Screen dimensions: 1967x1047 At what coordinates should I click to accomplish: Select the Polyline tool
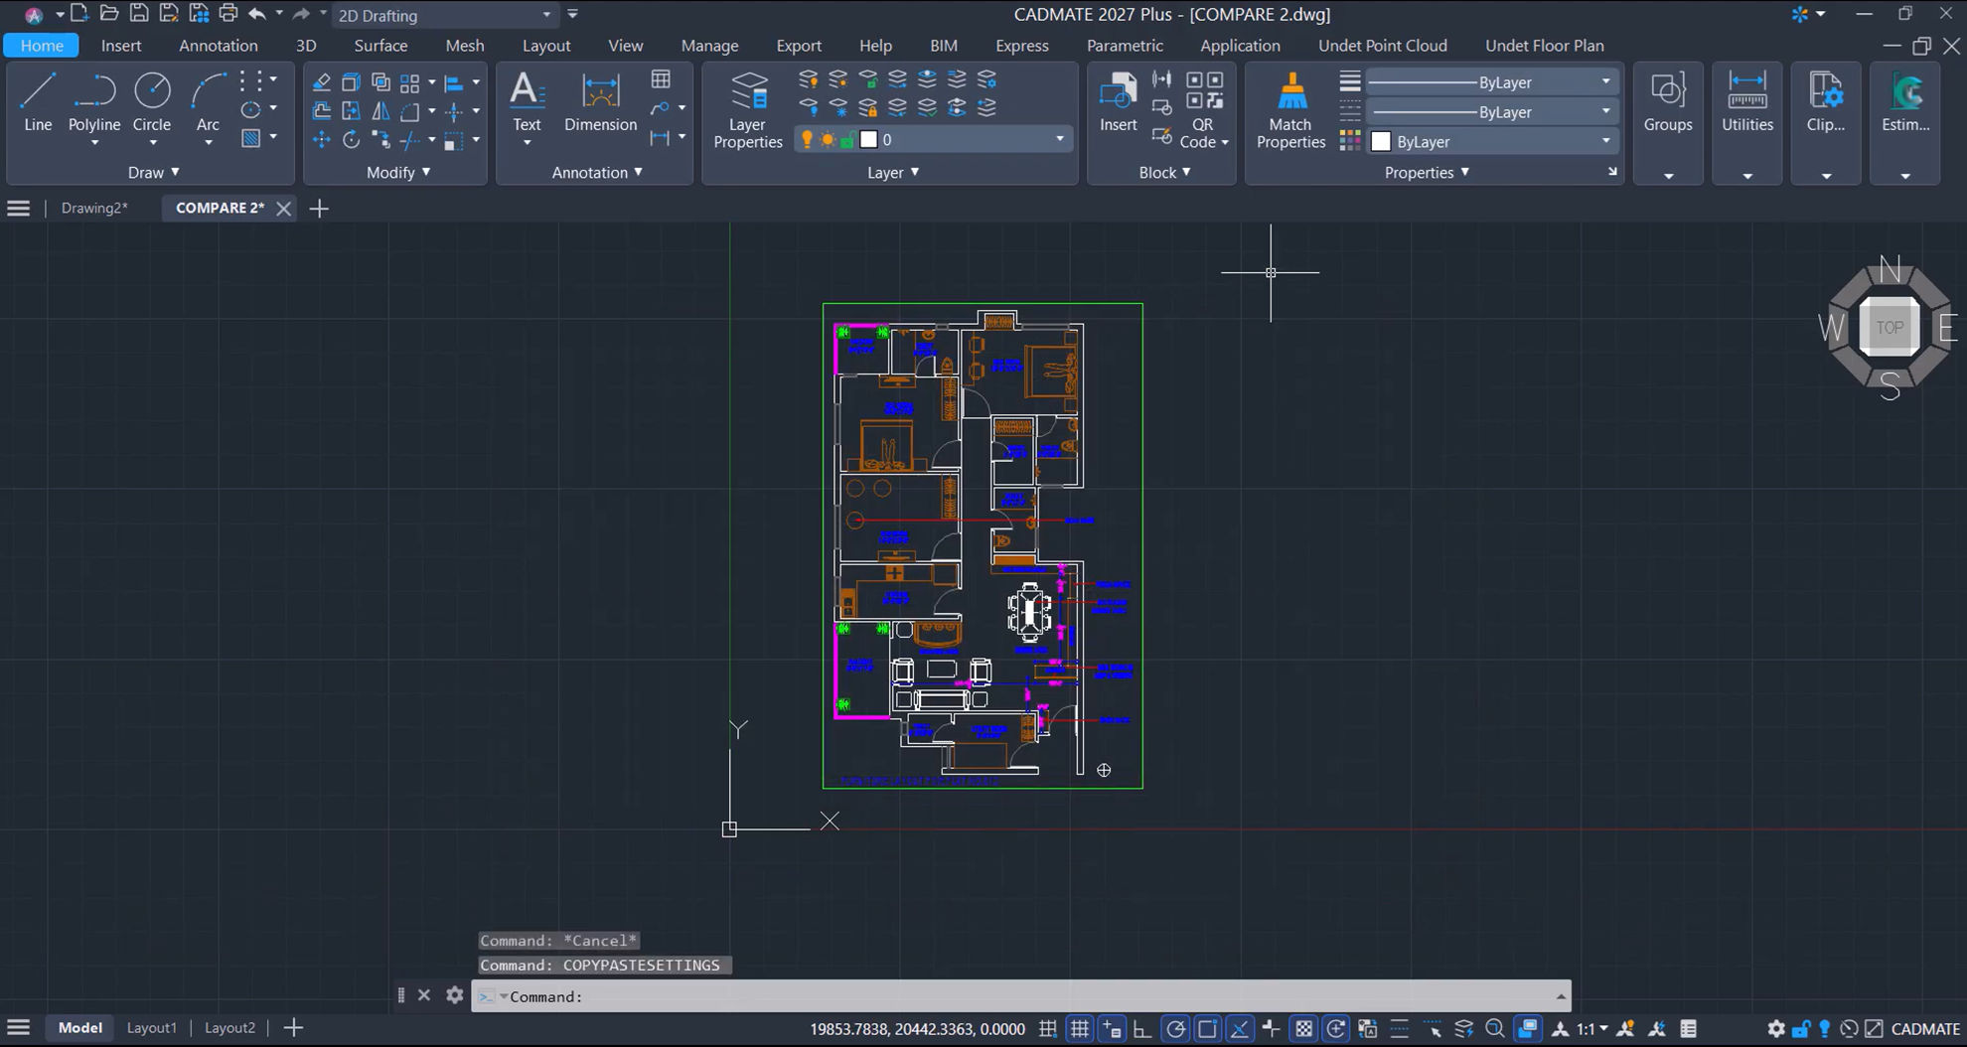[94, 101]
